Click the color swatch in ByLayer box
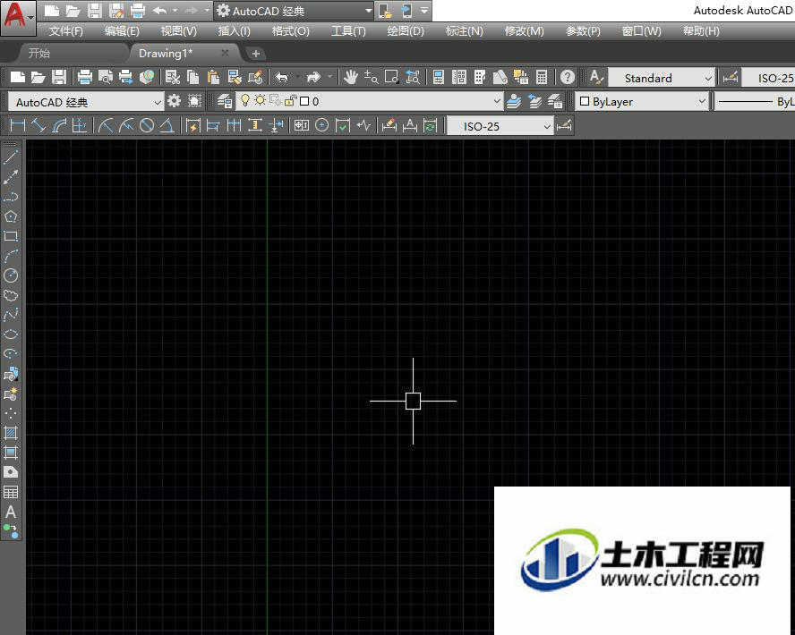The width and height of the screenshot is (795, 635). click(x=584, y=101)
